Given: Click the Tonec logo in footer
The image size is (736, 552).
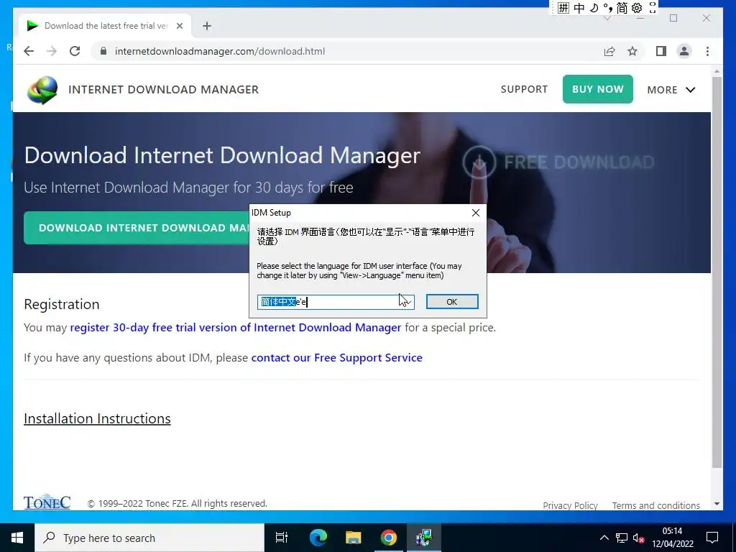Looking at the screenshot, I should pyautogui.click(x=47, y=502).
